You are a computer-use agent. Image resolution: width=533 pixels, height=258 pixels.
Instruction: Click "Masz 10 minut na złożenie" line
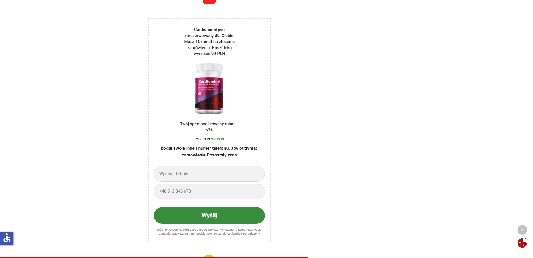[209, 42]
